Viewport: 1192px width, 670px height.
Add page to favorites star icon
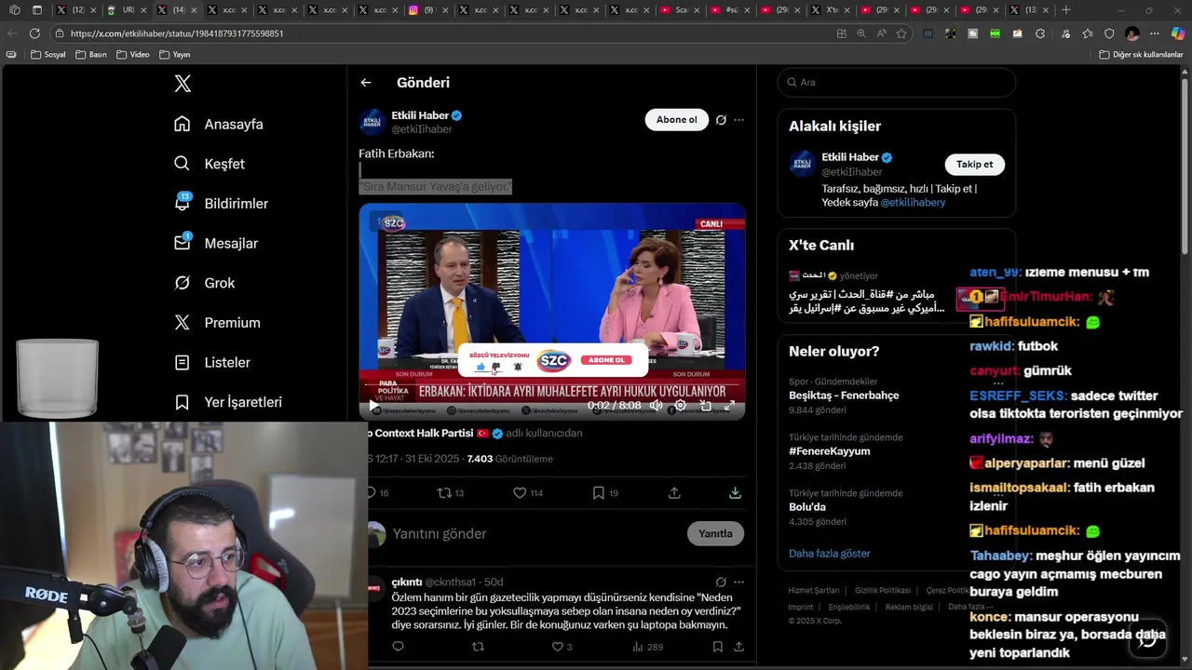(x=901, y=33)
